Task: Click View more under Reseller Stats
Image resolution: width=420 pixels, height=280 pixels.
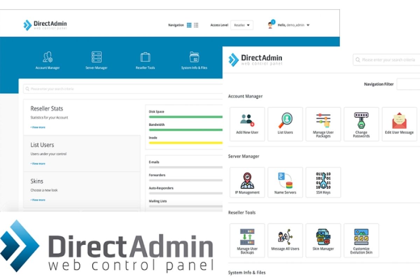Action: click(x=38, y=127)
